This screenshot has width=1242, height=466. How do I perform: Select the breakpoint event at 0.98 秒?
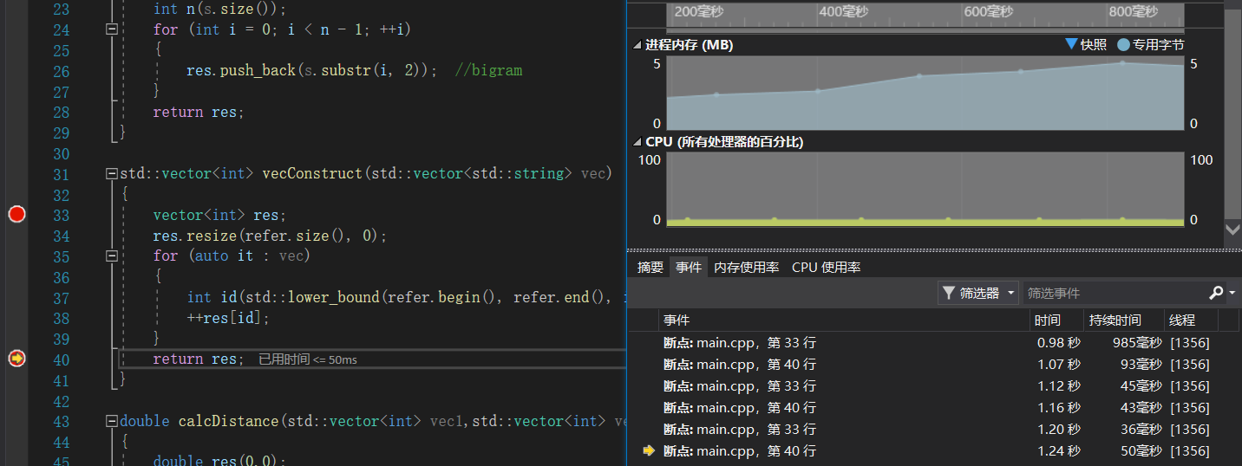coord(740,342)
